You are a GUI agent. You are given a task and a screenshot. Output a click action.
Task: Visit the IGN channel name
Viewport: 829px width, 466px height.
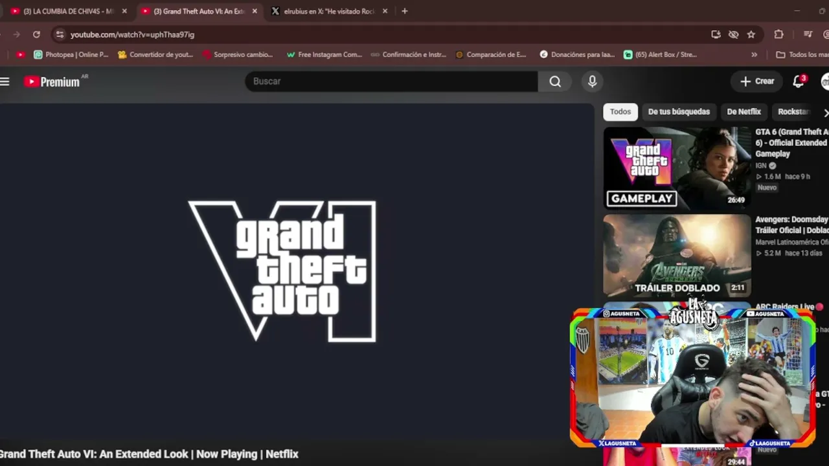click(761, 166)
